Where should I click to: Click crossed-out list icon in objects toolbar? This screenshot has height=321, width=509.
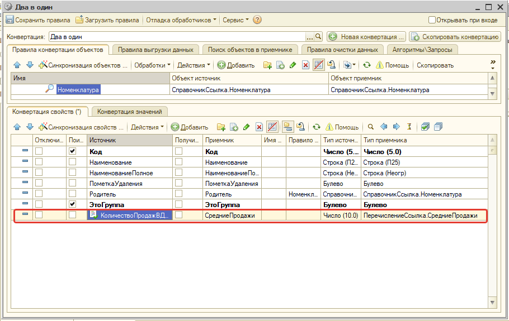[318, 65]
